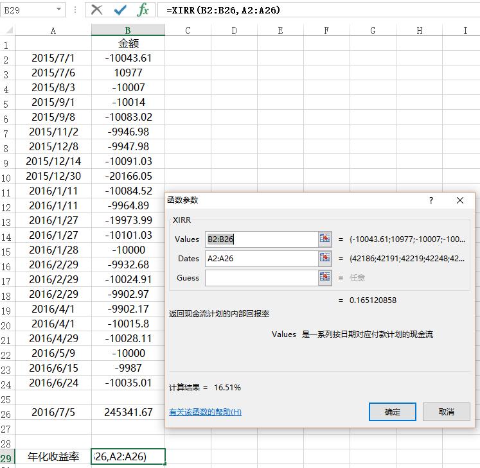Image resolution: width=480 pixels, height=468 pixels.
Task: Select cell containing -10091.03
Action: click(x=128, y=162)
